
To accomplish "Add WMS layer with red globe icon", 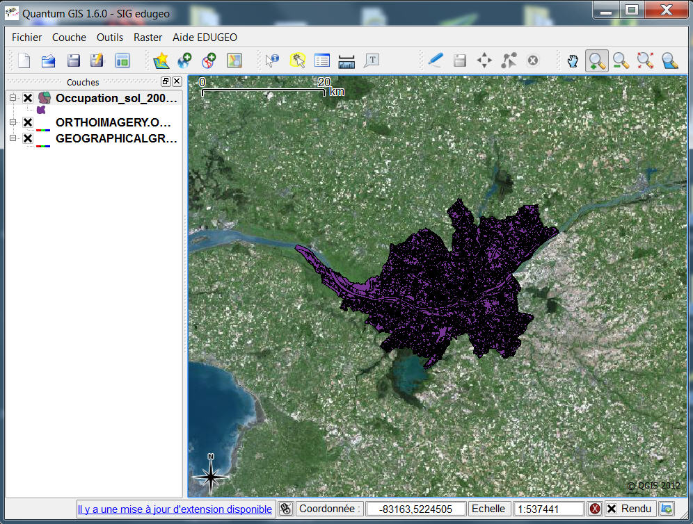I will [209, 60].
